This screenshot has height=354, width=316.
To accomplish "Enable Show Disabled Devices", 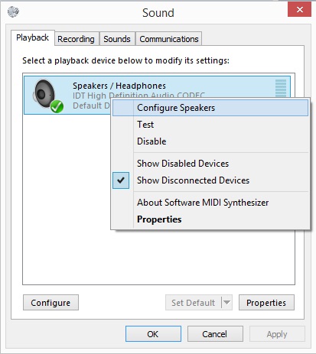I will click(183, 164).
